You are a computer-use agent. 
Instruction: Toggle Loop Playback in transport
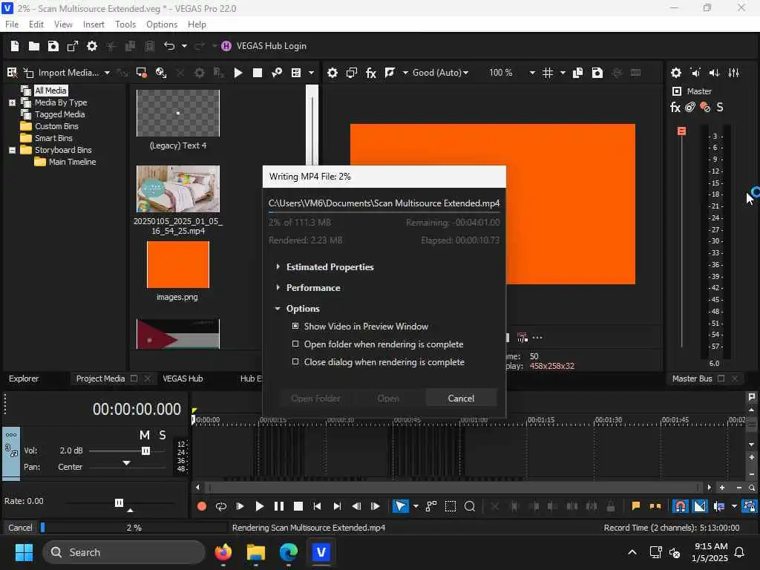coord(221,506)
